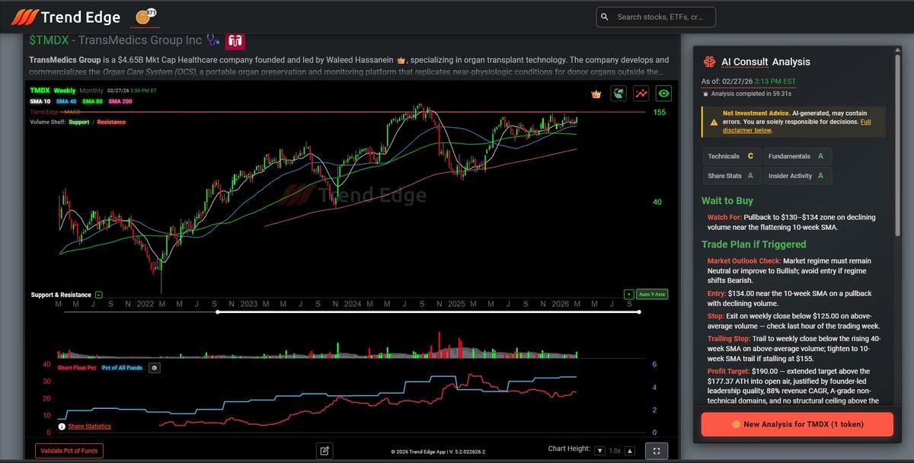Toggle the SMA 10 moving average
The image size is (914, 463).
pos(40,101)
